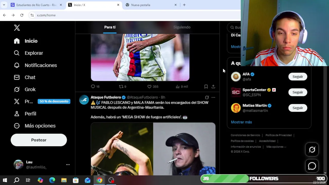This screenshot has width=329, height=185.
Task: Reload the current page
Action: 22,15
